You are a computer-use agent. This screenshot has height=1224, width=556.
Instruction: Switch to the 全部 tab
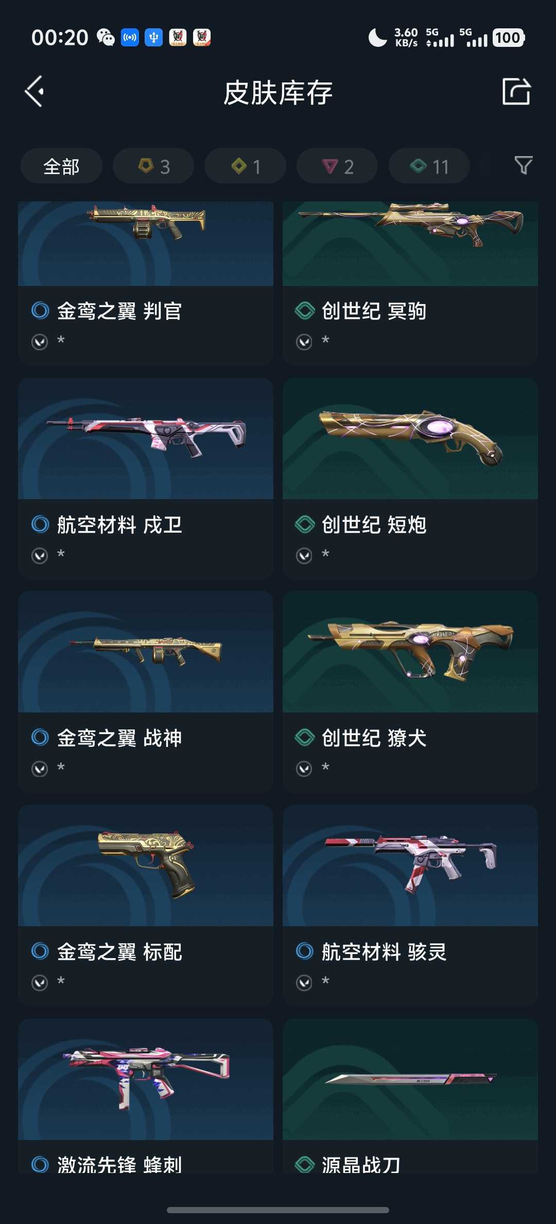tap(61, 166)
